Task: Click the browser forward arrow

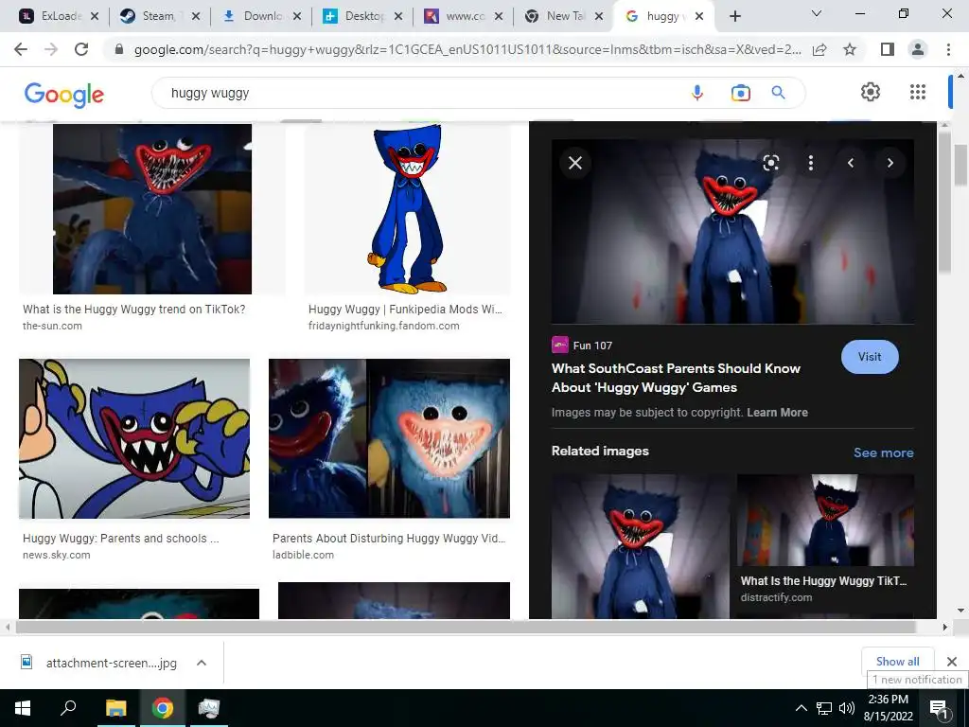Action: click(51, 49)
